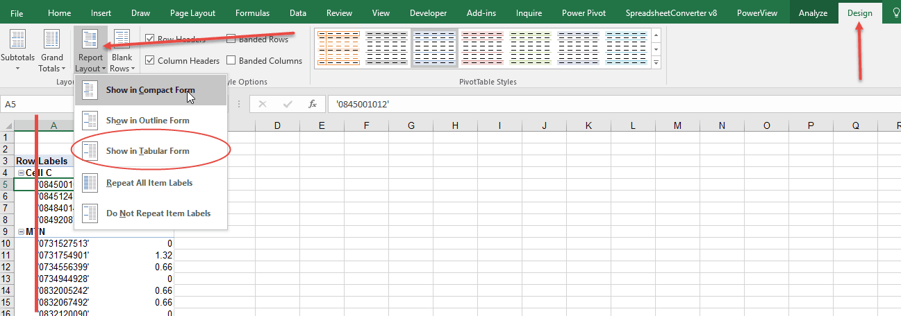
Task: Switch to the Inquire tab
Action: (x=529, y=12)
